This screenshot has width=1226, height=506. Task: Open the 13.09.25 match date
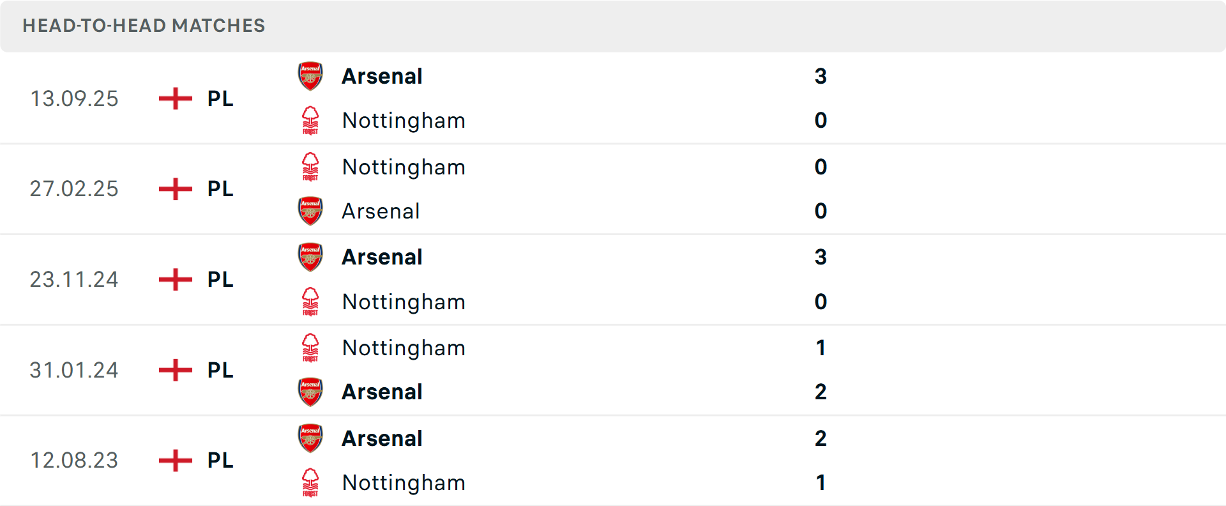74,98
